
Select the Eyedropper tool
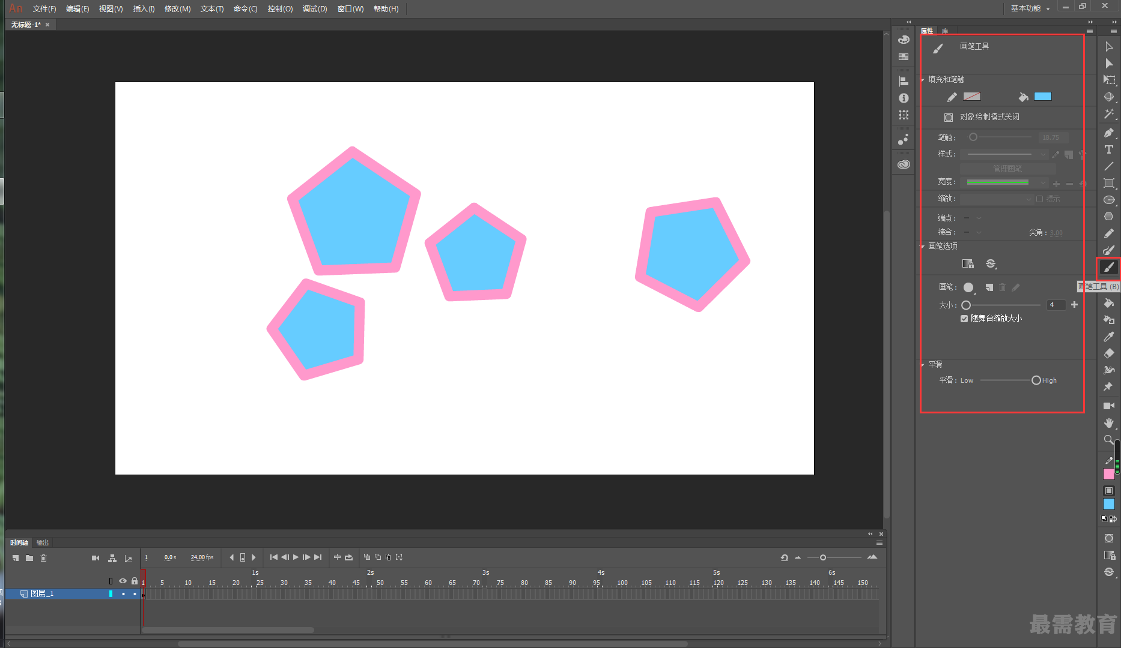pos(1109,337)
